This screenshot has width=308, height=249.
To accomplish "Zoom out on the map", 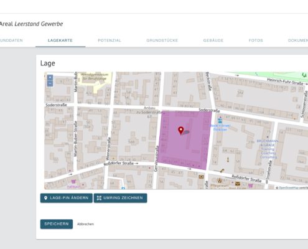I will click(x=50, y=83).
